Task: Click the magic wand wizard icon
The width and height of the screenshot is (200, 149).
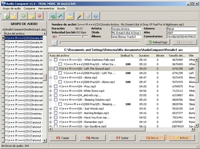Action: click(x=80, y=16)
